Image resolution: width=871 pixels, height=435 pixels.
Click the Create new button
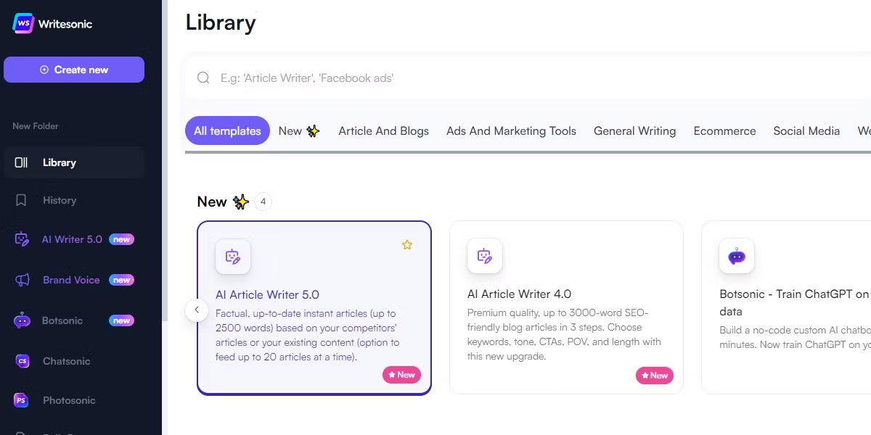pos(74,70)
